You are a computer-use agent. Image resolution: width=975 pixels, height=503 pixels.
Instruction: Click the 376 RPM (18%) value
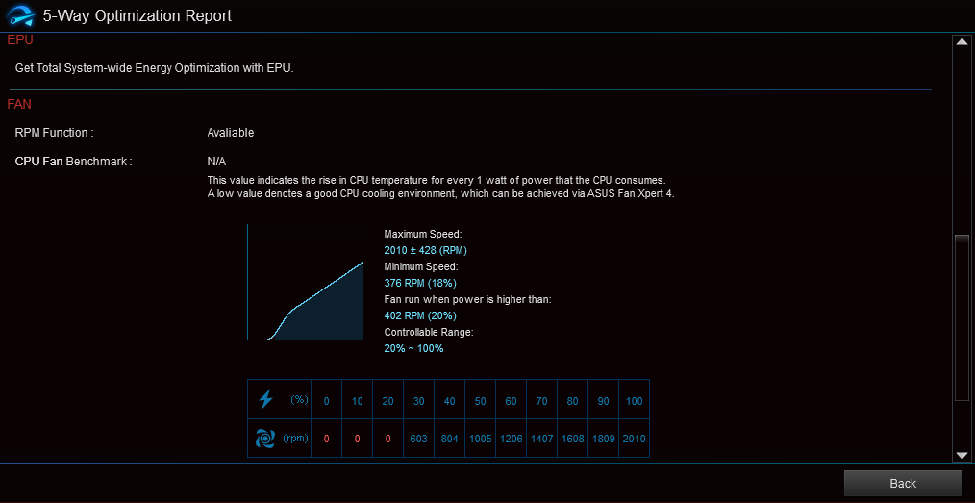tap(420, 283)
